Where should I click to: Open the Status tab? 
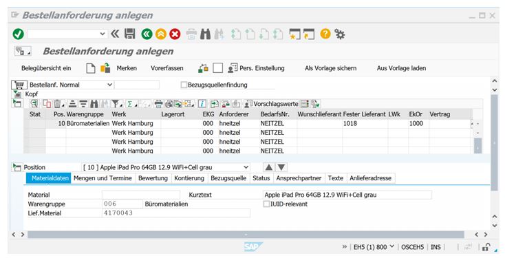(x=261, y=178)
